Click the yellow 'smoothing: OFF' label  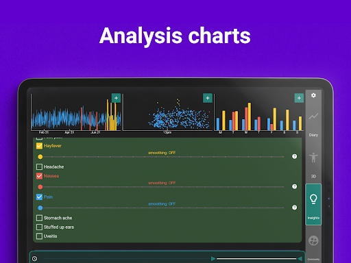pos(162,153)
